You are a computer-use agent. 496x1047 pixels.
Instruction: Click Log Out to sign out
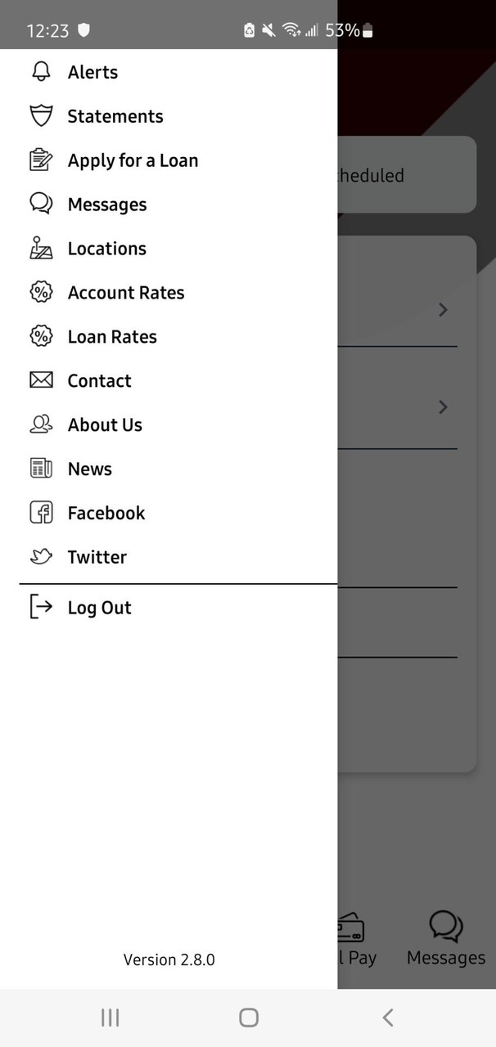click(x=99, y=607)
